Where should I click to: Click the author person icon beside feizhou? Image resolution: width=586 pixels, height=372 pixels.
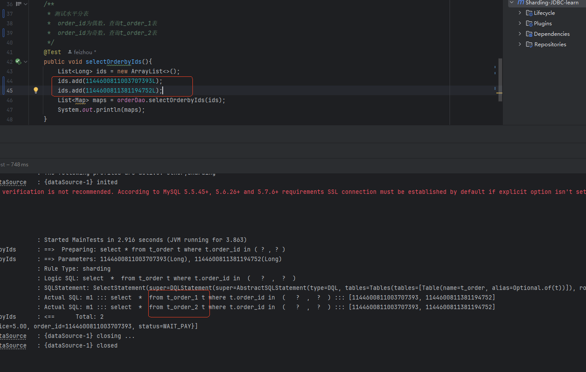(70, 52)
